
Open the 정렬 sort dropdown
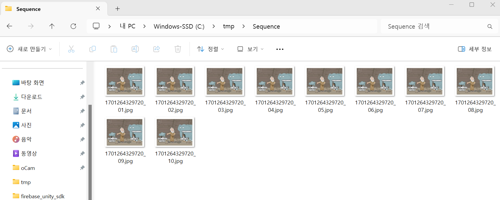click(x=211, y=49)
